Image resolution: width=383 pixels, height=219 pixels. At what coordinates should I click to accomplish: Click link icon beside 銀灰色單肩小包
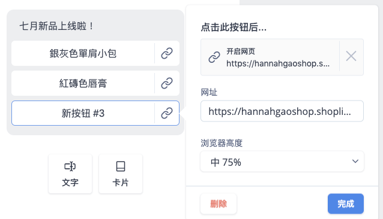point(167,53)
